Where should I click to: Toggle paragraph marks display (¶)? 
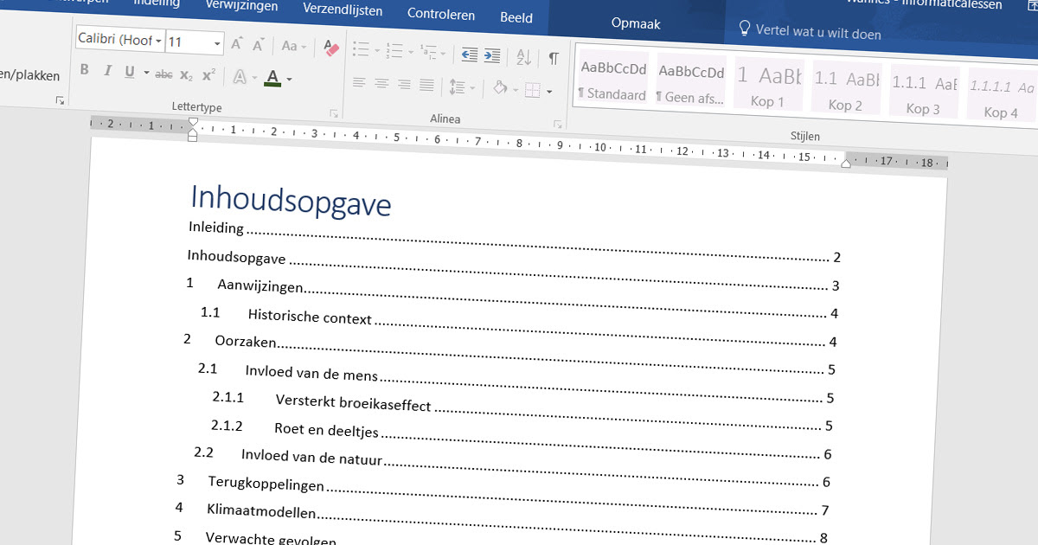pyautogui.click(x=553, y=58)
